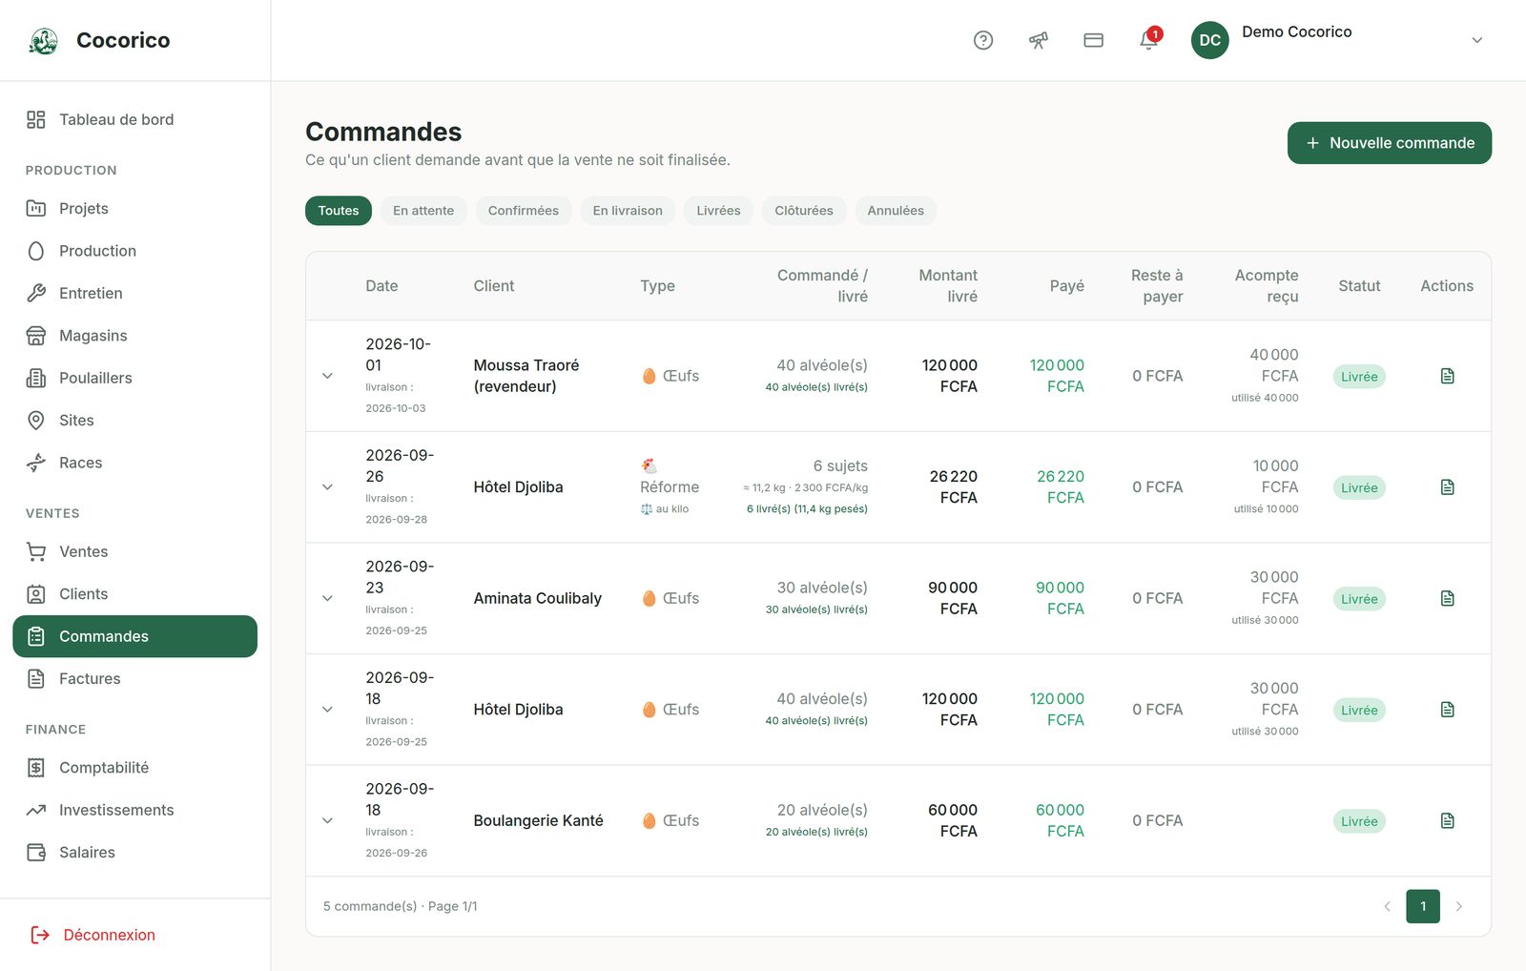Click the Client column header

click(x=494, y=286)
